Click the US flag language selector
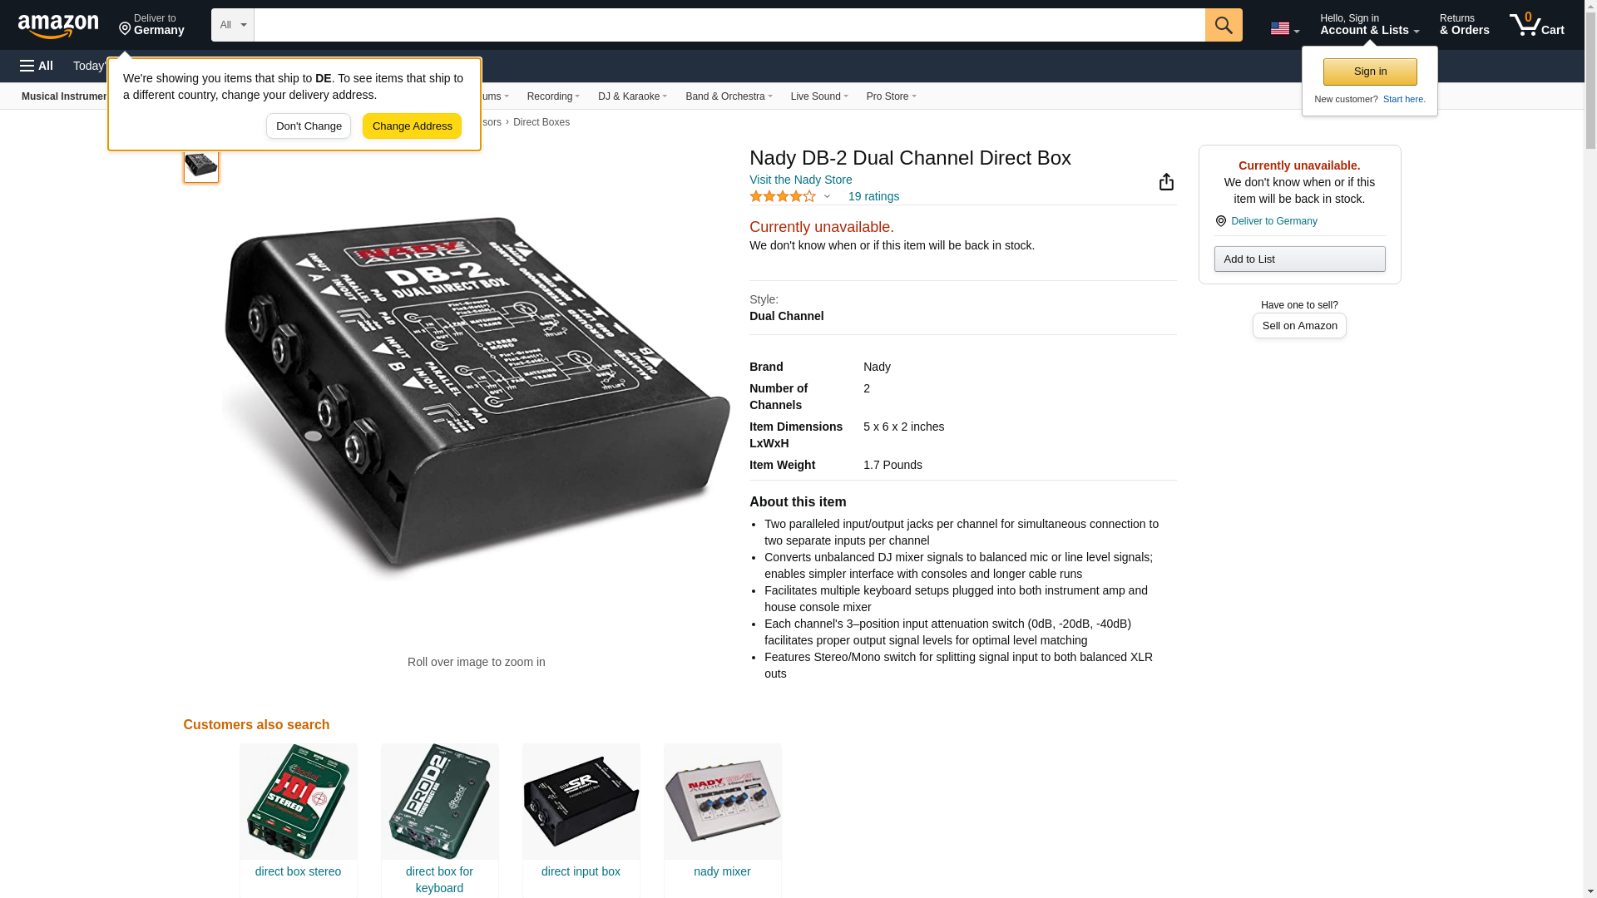 (1284, 28)
